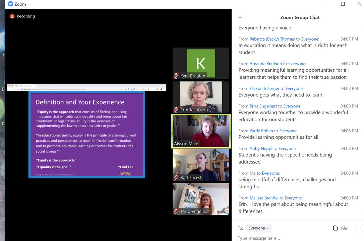364x241 pixels.
Task: Click the reload icon in the shared browser
Action: (x=15, y=89)
